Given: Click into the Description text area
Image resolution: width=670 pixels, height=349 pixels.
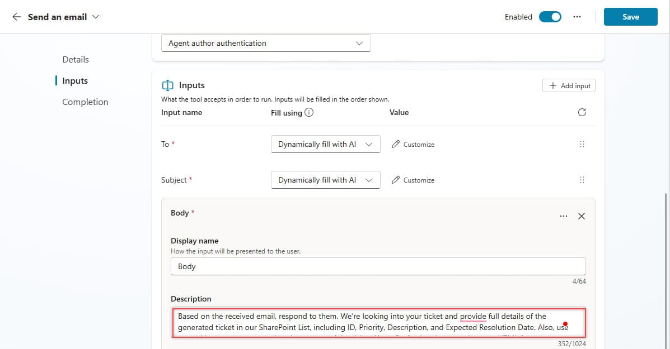Looking at the screenshot, I should [x=378, y=323].
